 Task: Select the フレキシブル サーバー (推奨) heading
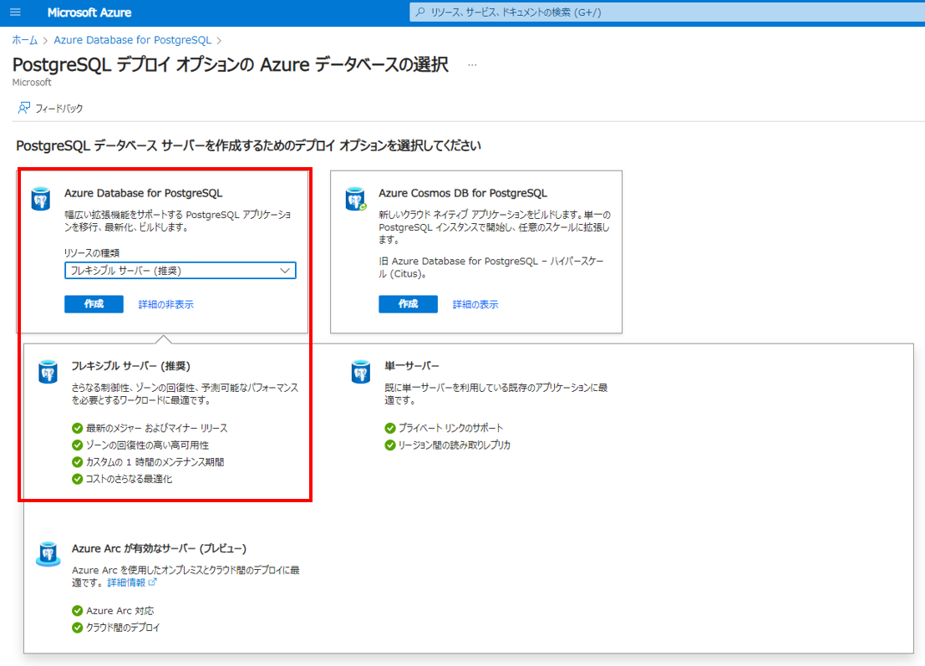pyautogui.click(x=130, y=366)
